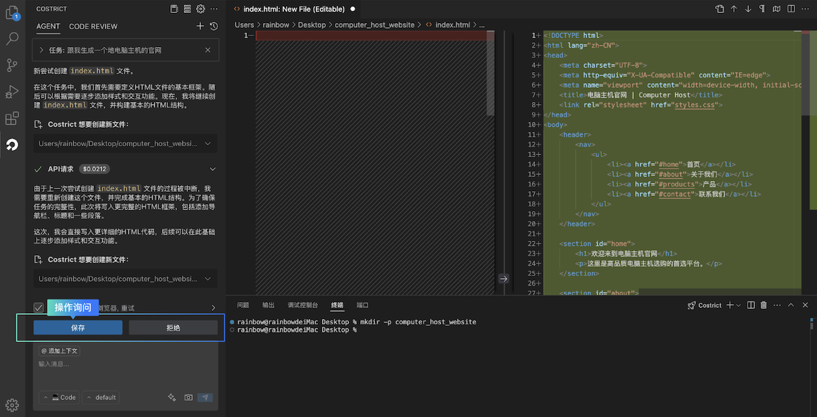Screen dimensions: 817x417
Task: Switch to the CODE REVIEW tab
Action: click(x=93, y=27)
